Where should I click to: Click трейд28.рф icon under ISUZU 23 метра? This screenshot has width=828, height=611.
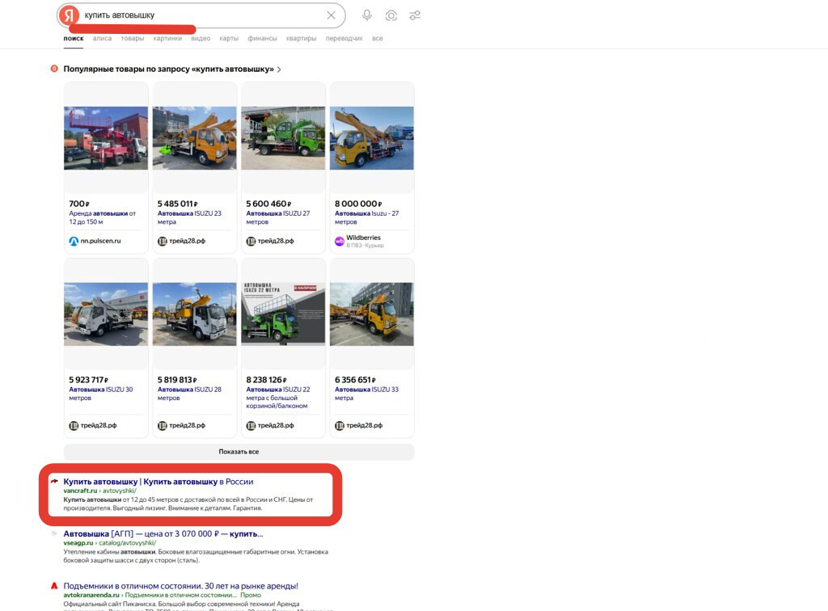(x=162, y=241)
